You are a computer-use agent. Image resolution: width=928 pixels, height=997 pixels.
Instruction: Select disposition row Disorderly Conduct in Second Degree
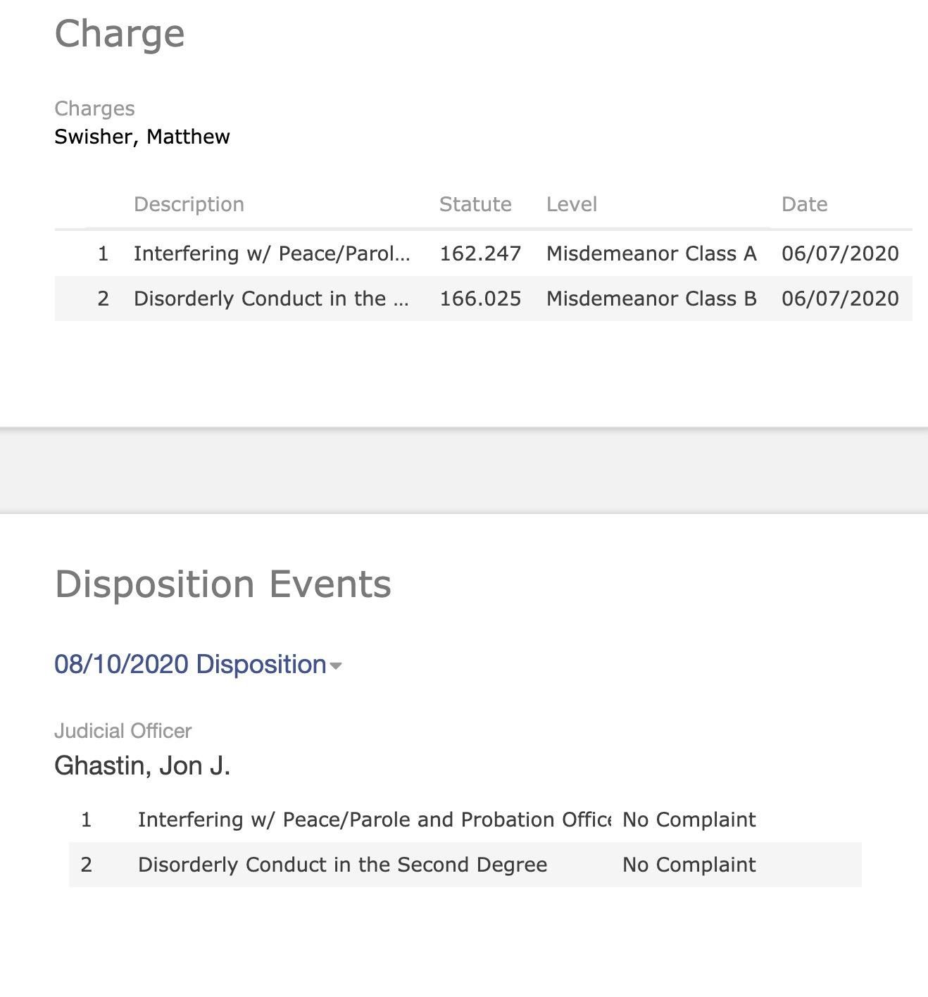342,865
